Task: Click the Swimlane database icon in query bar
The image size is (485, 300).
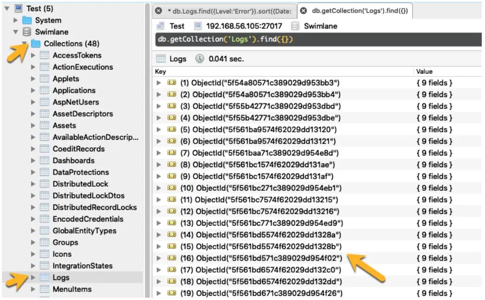Action: (x=295, y=26)
